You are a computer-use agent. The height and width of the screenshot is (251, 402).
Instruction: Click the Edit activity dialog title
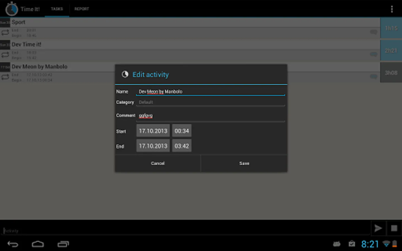tap(151, 74)
